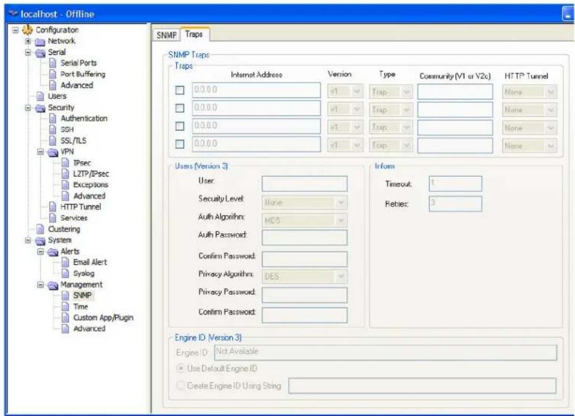Expand the Network tree node
Viewport: 575px width, 416px height.
(x=28, y=41)
